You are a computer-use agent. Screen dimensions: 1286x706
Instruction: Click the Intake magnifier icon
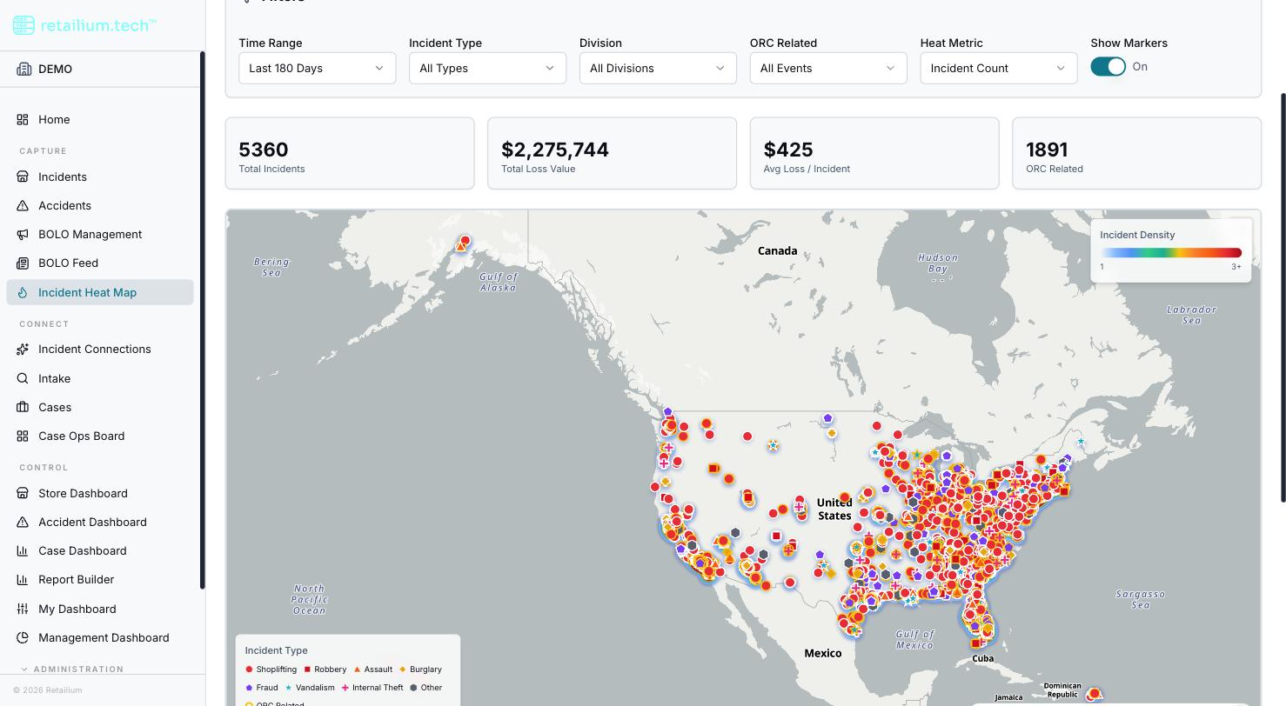(x=23, y=378)
